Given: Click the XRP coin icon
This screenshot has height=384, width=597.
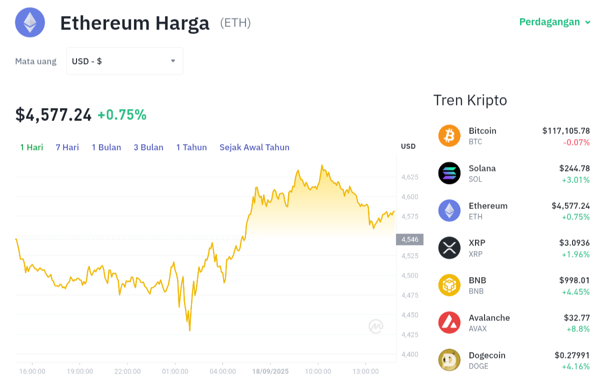Looking at the screenshot, I should 449,248.
